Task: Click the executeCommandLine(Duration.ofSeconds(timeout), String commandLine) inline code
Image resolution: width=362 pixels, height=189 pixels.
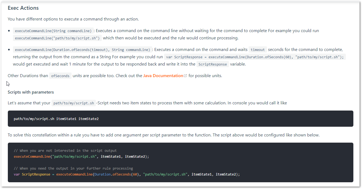Action: tap(82, 50)
